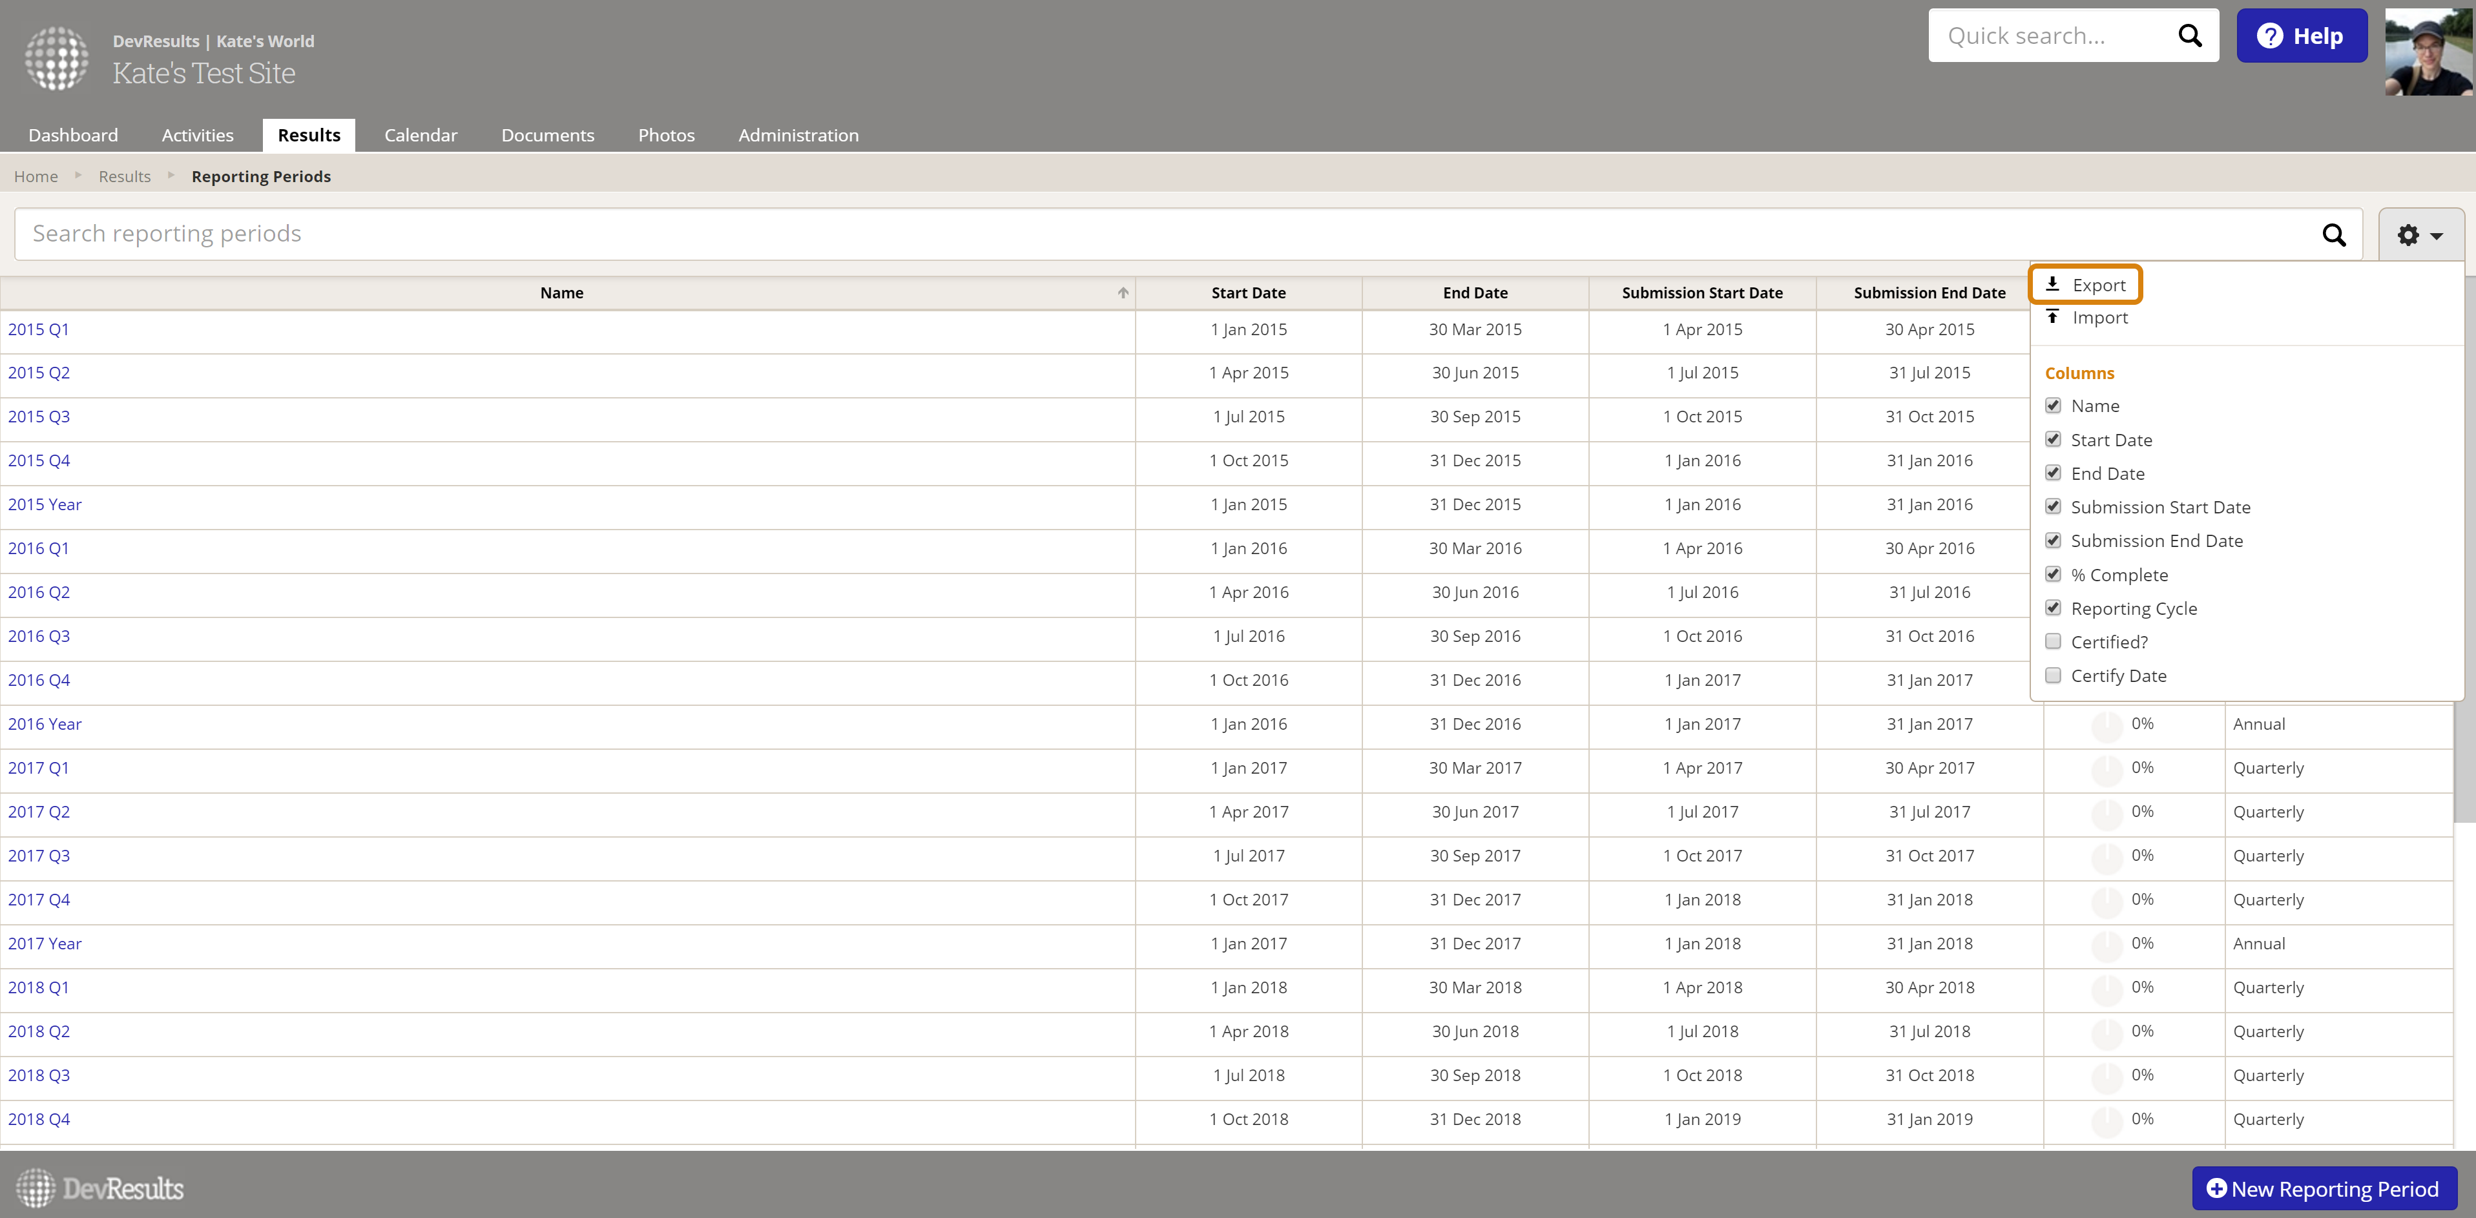2476x1218 pixels.
Task: Click the Search reporting periods field
Action: click(x=1154, y=234)
